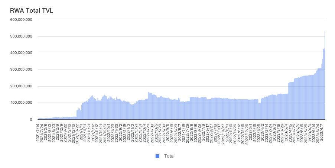Click the RWA Total TVL chart title
This screenshot has height=168, width=335.
tap(32, 10)
